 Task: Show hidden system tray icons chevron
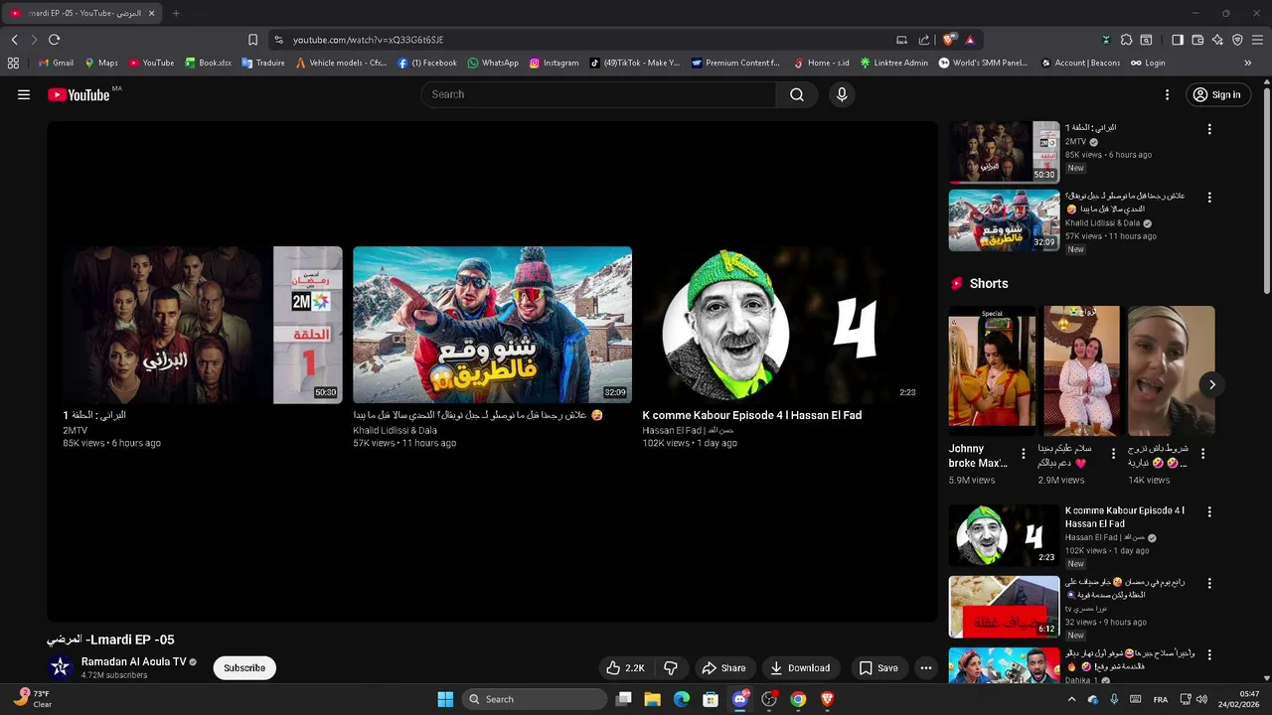pos(1071,699)
